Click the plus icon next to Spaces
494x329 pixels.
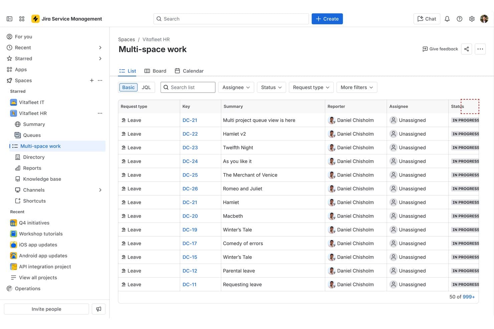(92, 80)
